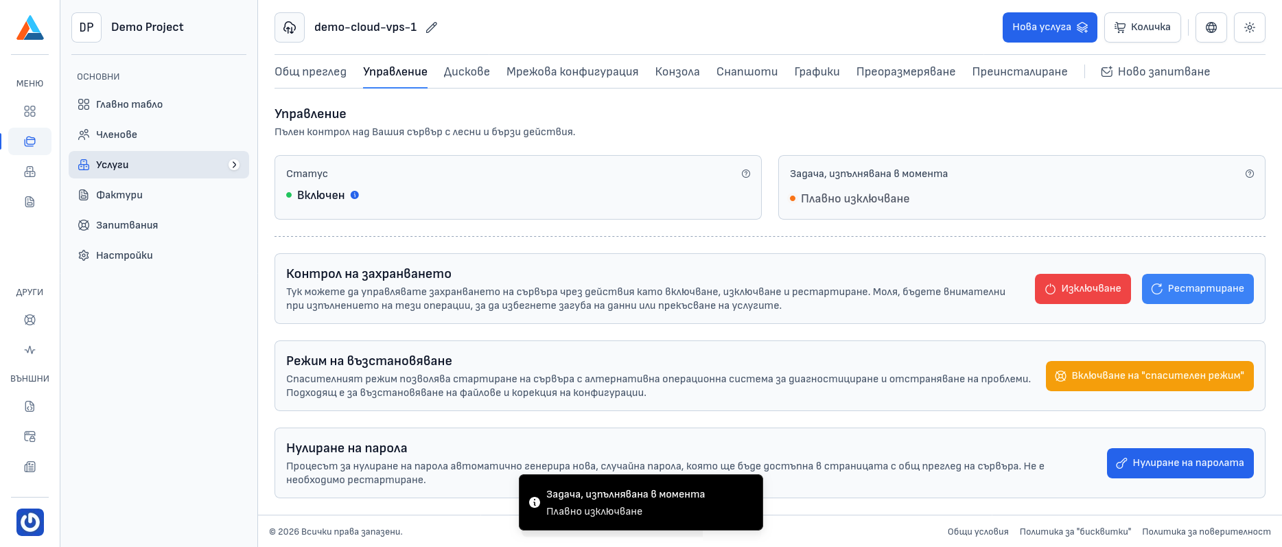Open the Снапшоти tab
The height and width of the screenshot is (547, 1282).
(747, 71)
